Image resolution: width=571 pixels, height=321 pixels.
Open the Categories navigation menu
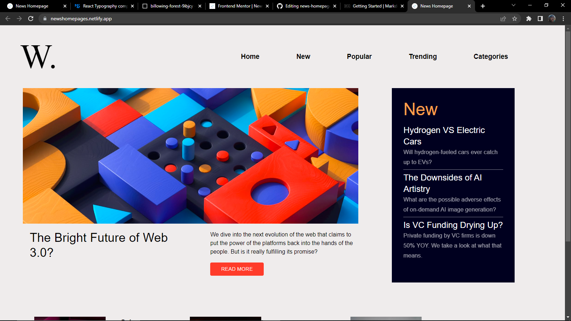coord(491,56)
